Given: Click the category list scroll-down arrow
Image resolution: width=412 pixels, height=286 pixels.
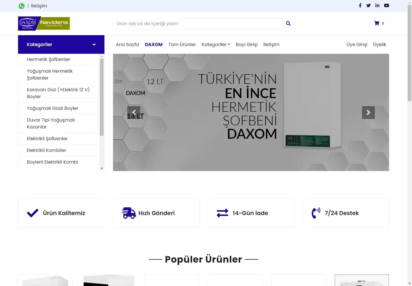Looking at the screenshot, I should 102,168.
